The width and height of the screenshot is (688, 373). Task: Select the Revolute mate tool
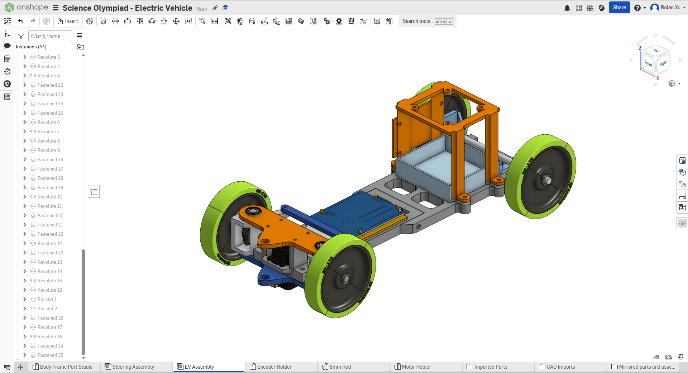[115, 21]
